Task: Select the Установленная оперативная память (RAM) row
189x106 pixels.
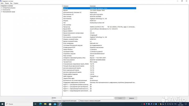Action: (x=99, y=64)
